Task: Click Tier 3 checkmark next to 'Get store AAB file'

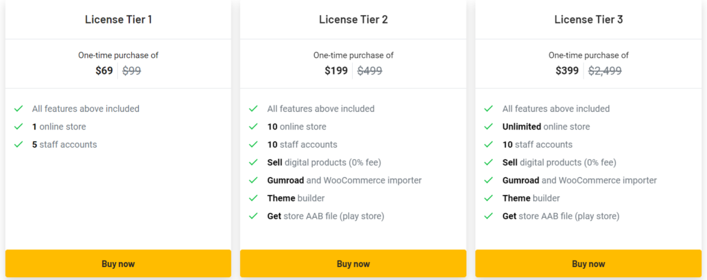Action: (489, 217)
